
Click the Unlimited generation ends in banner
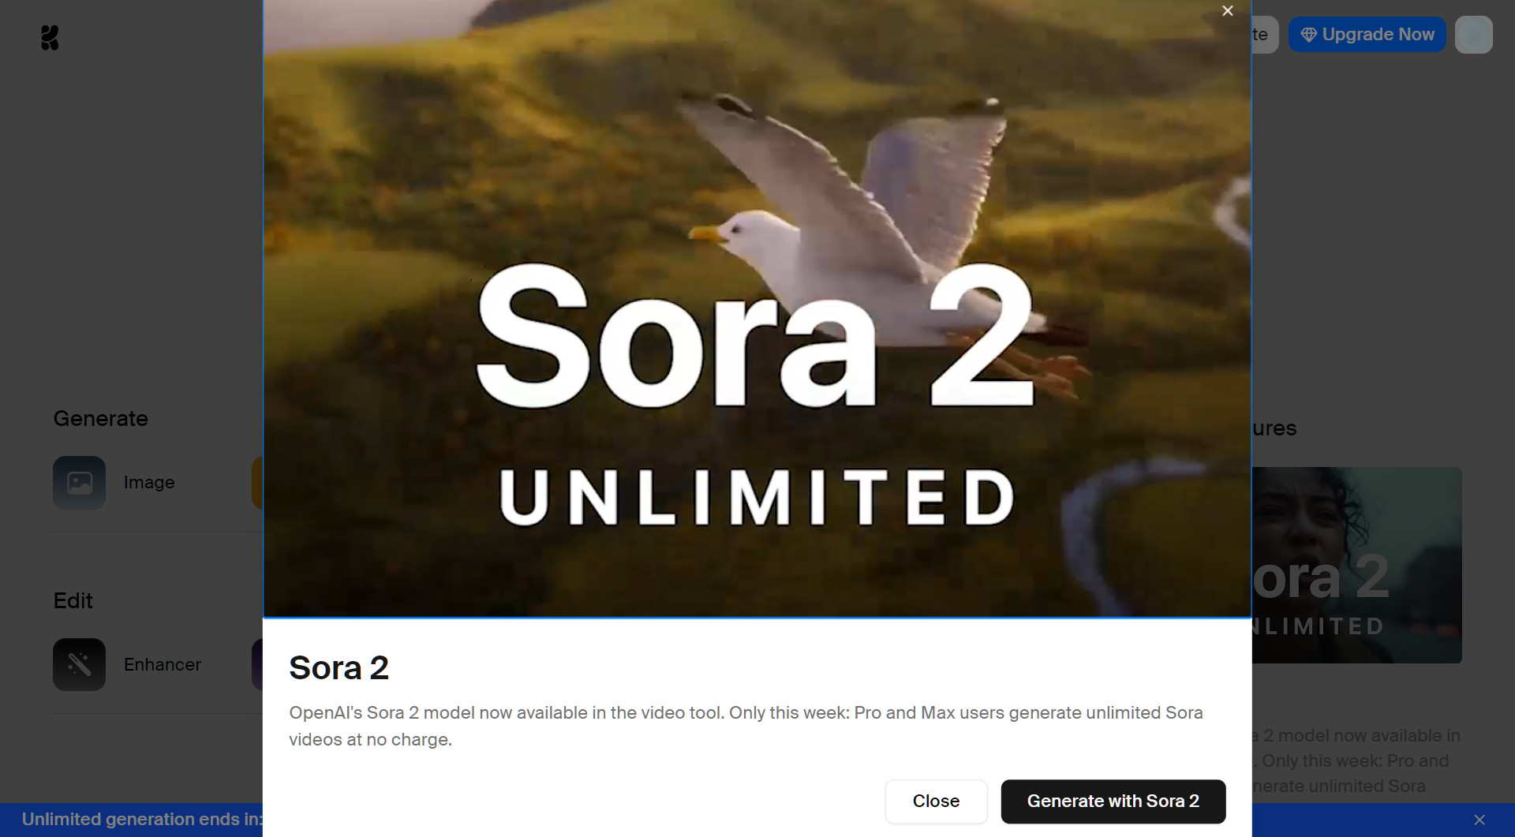[142, 820]
